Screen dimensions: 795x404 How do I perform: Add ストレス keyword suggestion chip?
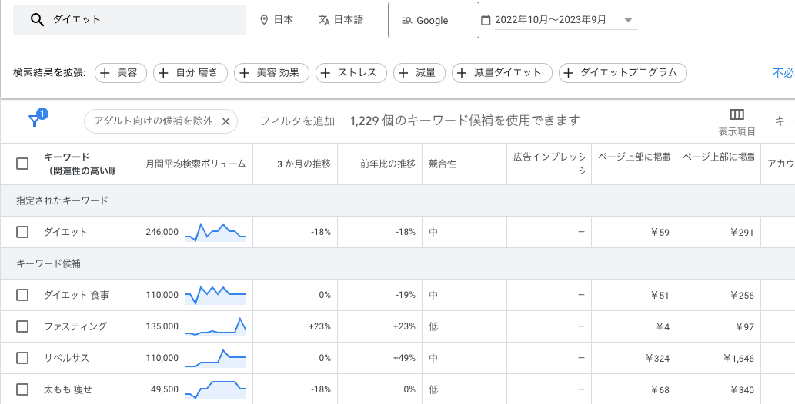[x=349, y=73]
